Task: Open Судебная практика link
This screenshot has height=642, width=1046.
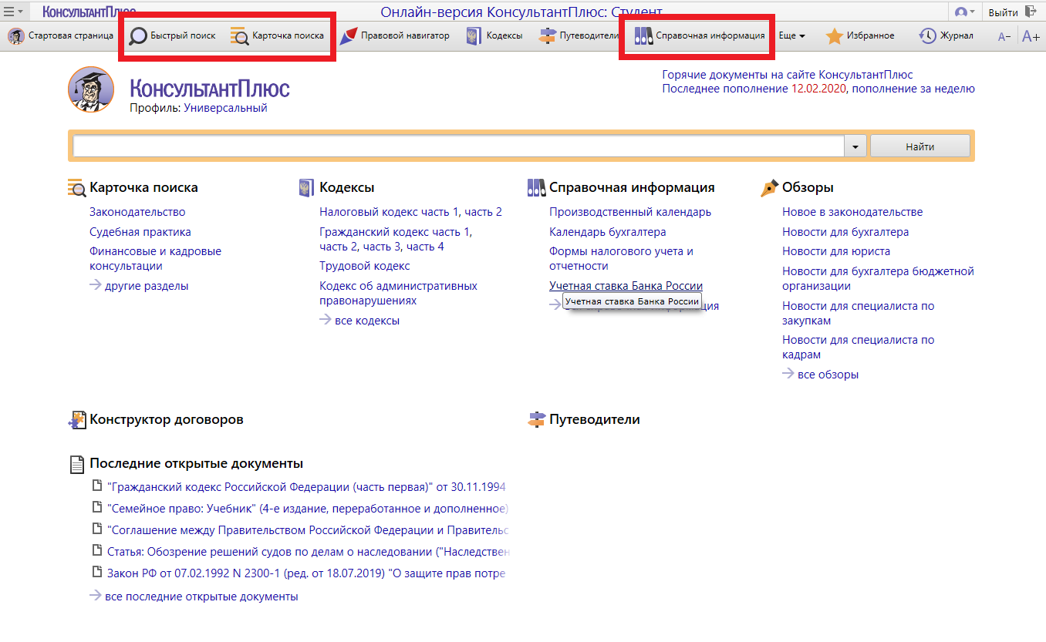Action: point(140,231)
